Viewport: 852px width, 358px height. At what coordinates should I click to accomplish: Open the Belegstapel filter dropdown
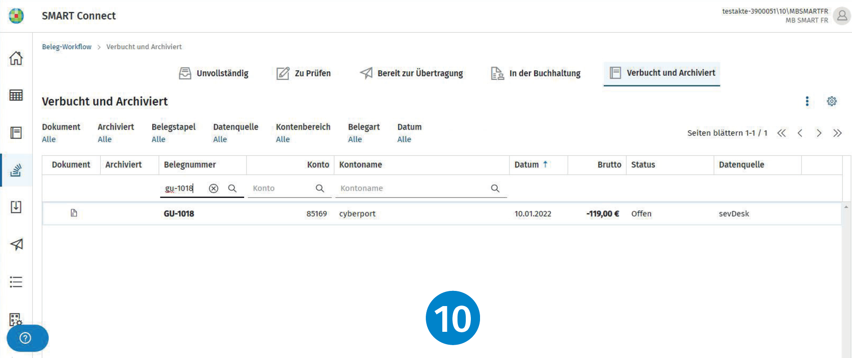coord(158,139)
